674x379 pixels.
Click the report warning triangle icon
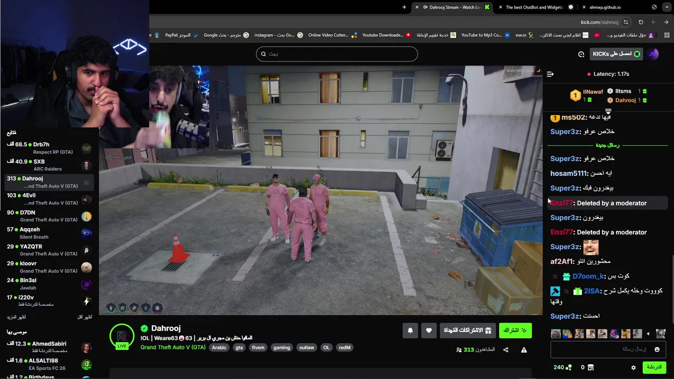click(x=524, y=350)
